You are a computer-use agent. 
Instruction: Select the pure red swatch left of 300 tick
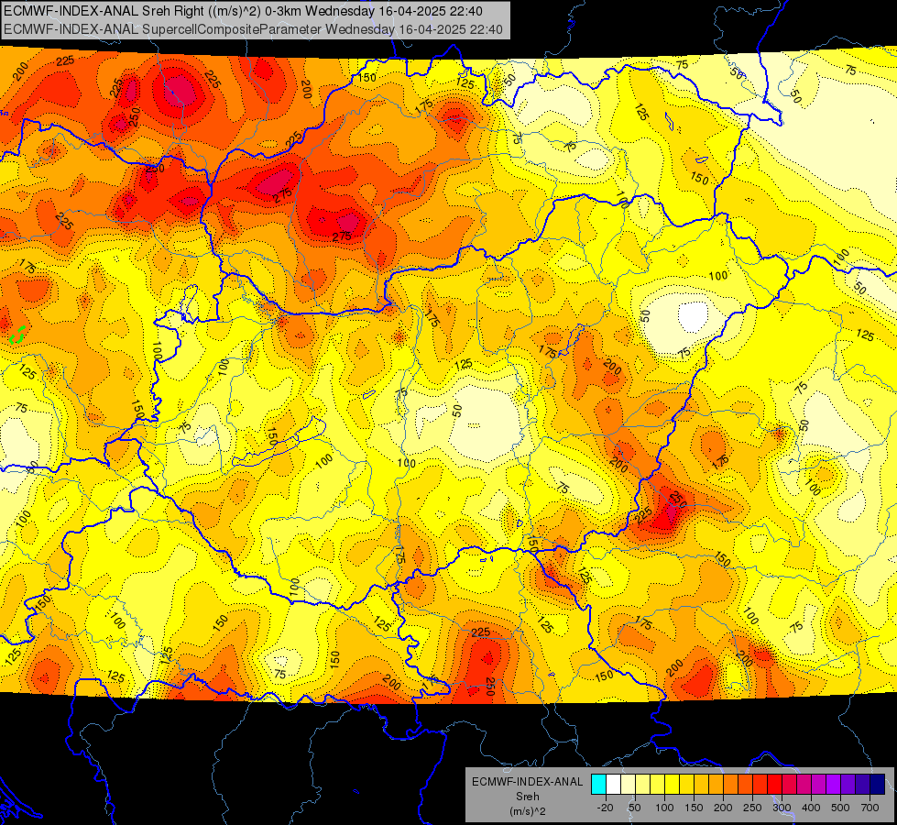pos(774,785)
